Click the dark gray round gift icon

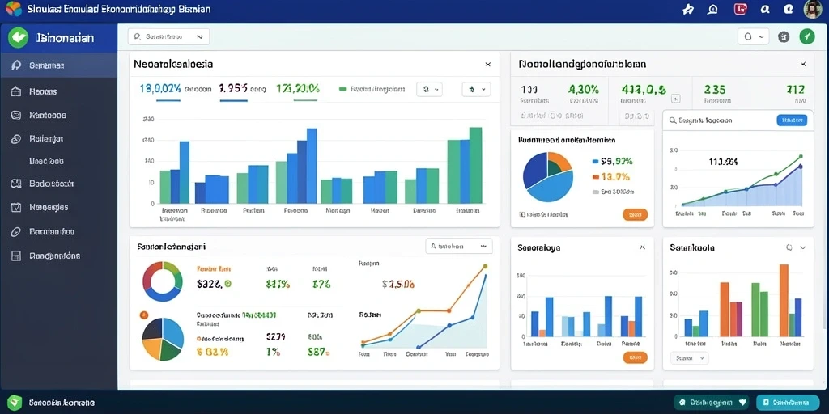[784, 36]
